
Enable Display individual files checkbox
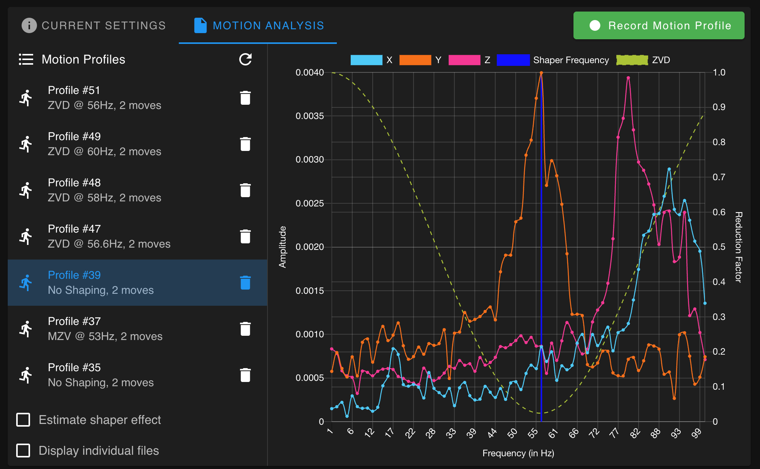(23, 451)
